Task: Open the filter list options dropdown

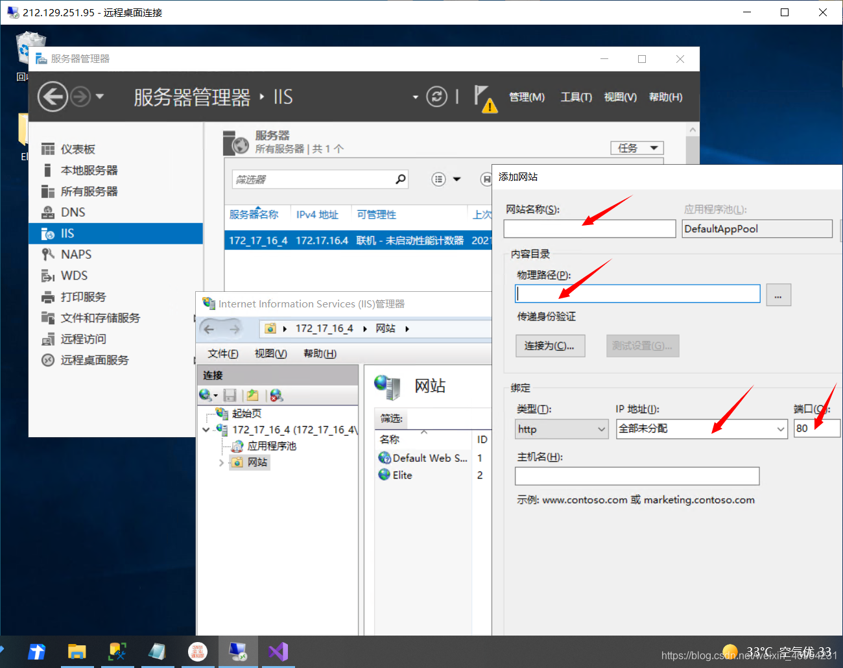Action: pyautogui.click(x=457, y=179)
